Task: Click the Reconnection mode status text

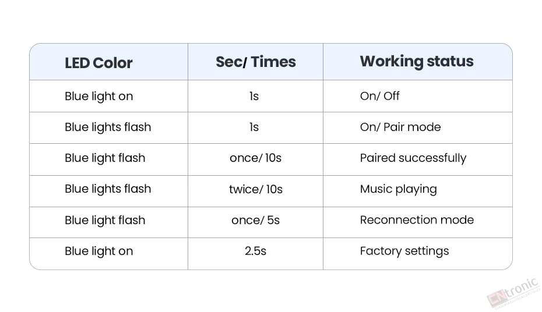Action: [417, 220]
